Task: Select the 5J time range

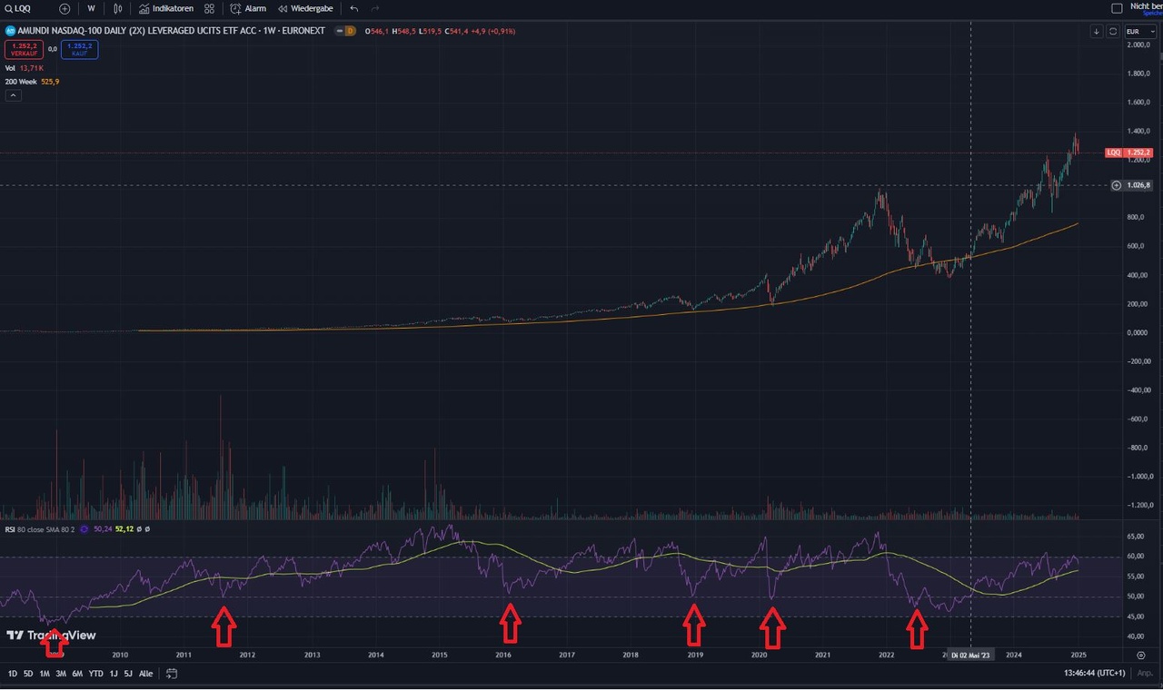Action: [128, 674]
